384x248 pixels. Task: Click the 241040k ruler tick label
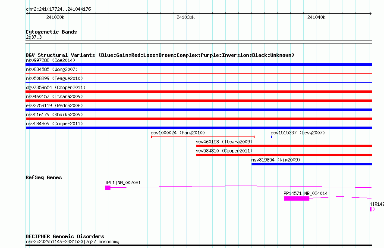pos(316,17)
